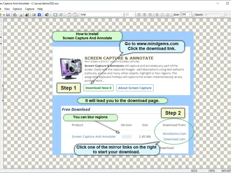Click the 'Version' column header text
Screen dimensions: 231x173
coord(126,125)
